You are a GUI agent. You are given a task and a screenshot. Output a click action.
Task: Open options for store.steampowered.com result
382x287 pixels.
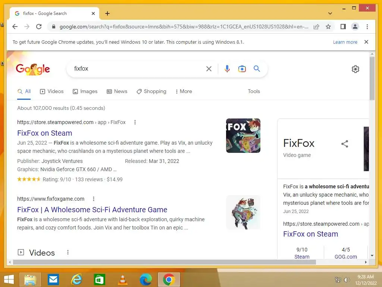point(135,122)
